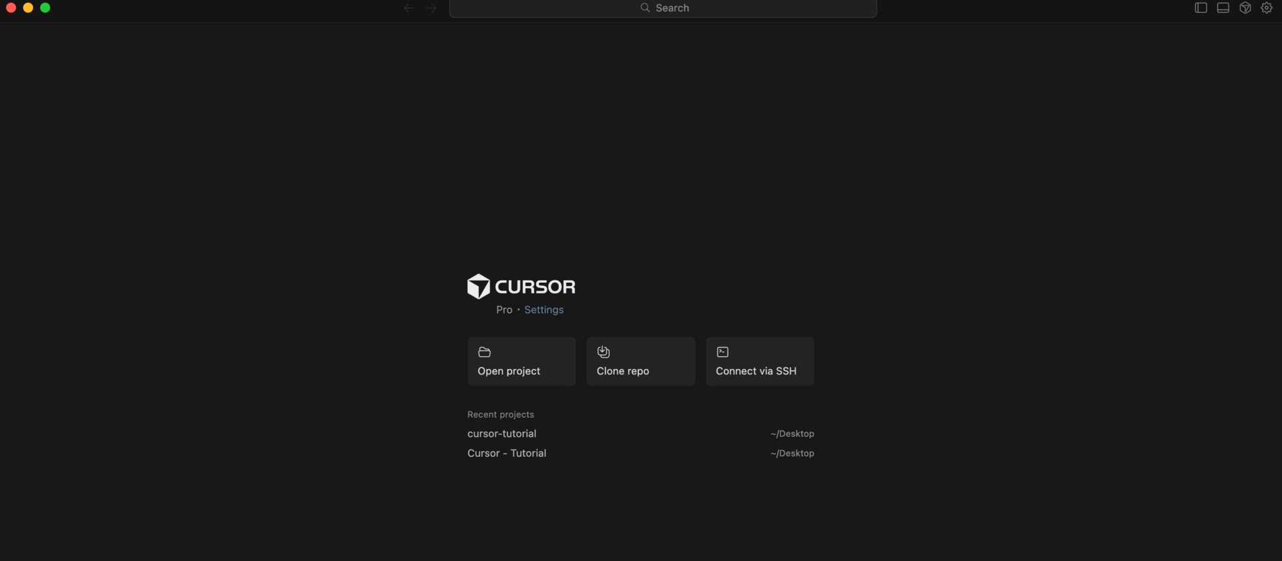Screen dimensions: 1282x561
Task: Close the window with the red button
Action: (x=11, y=8)
